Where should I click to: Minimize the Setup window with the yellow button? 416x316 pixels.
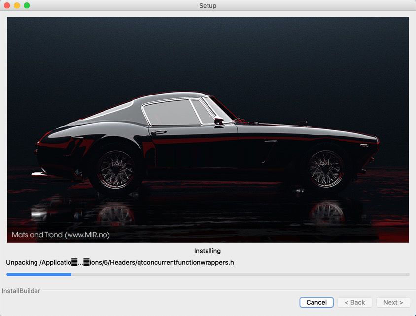tap(17, 5)
